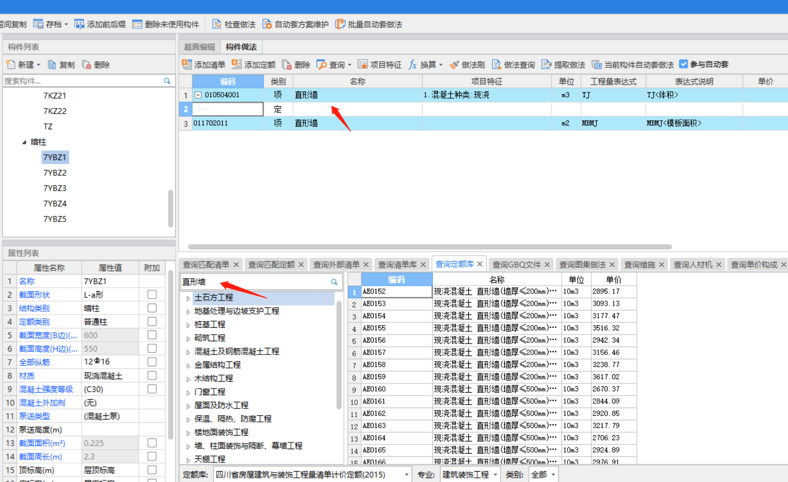Click the quota search magnifier icon
The image size is (788, 482).
tap(334, 282)
